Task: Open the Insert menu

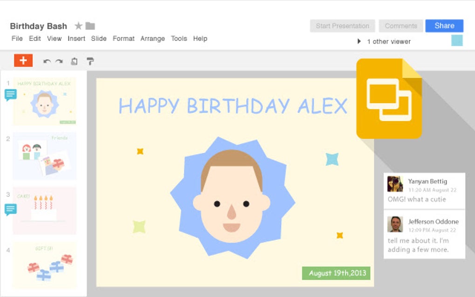Action: point(76,39)
